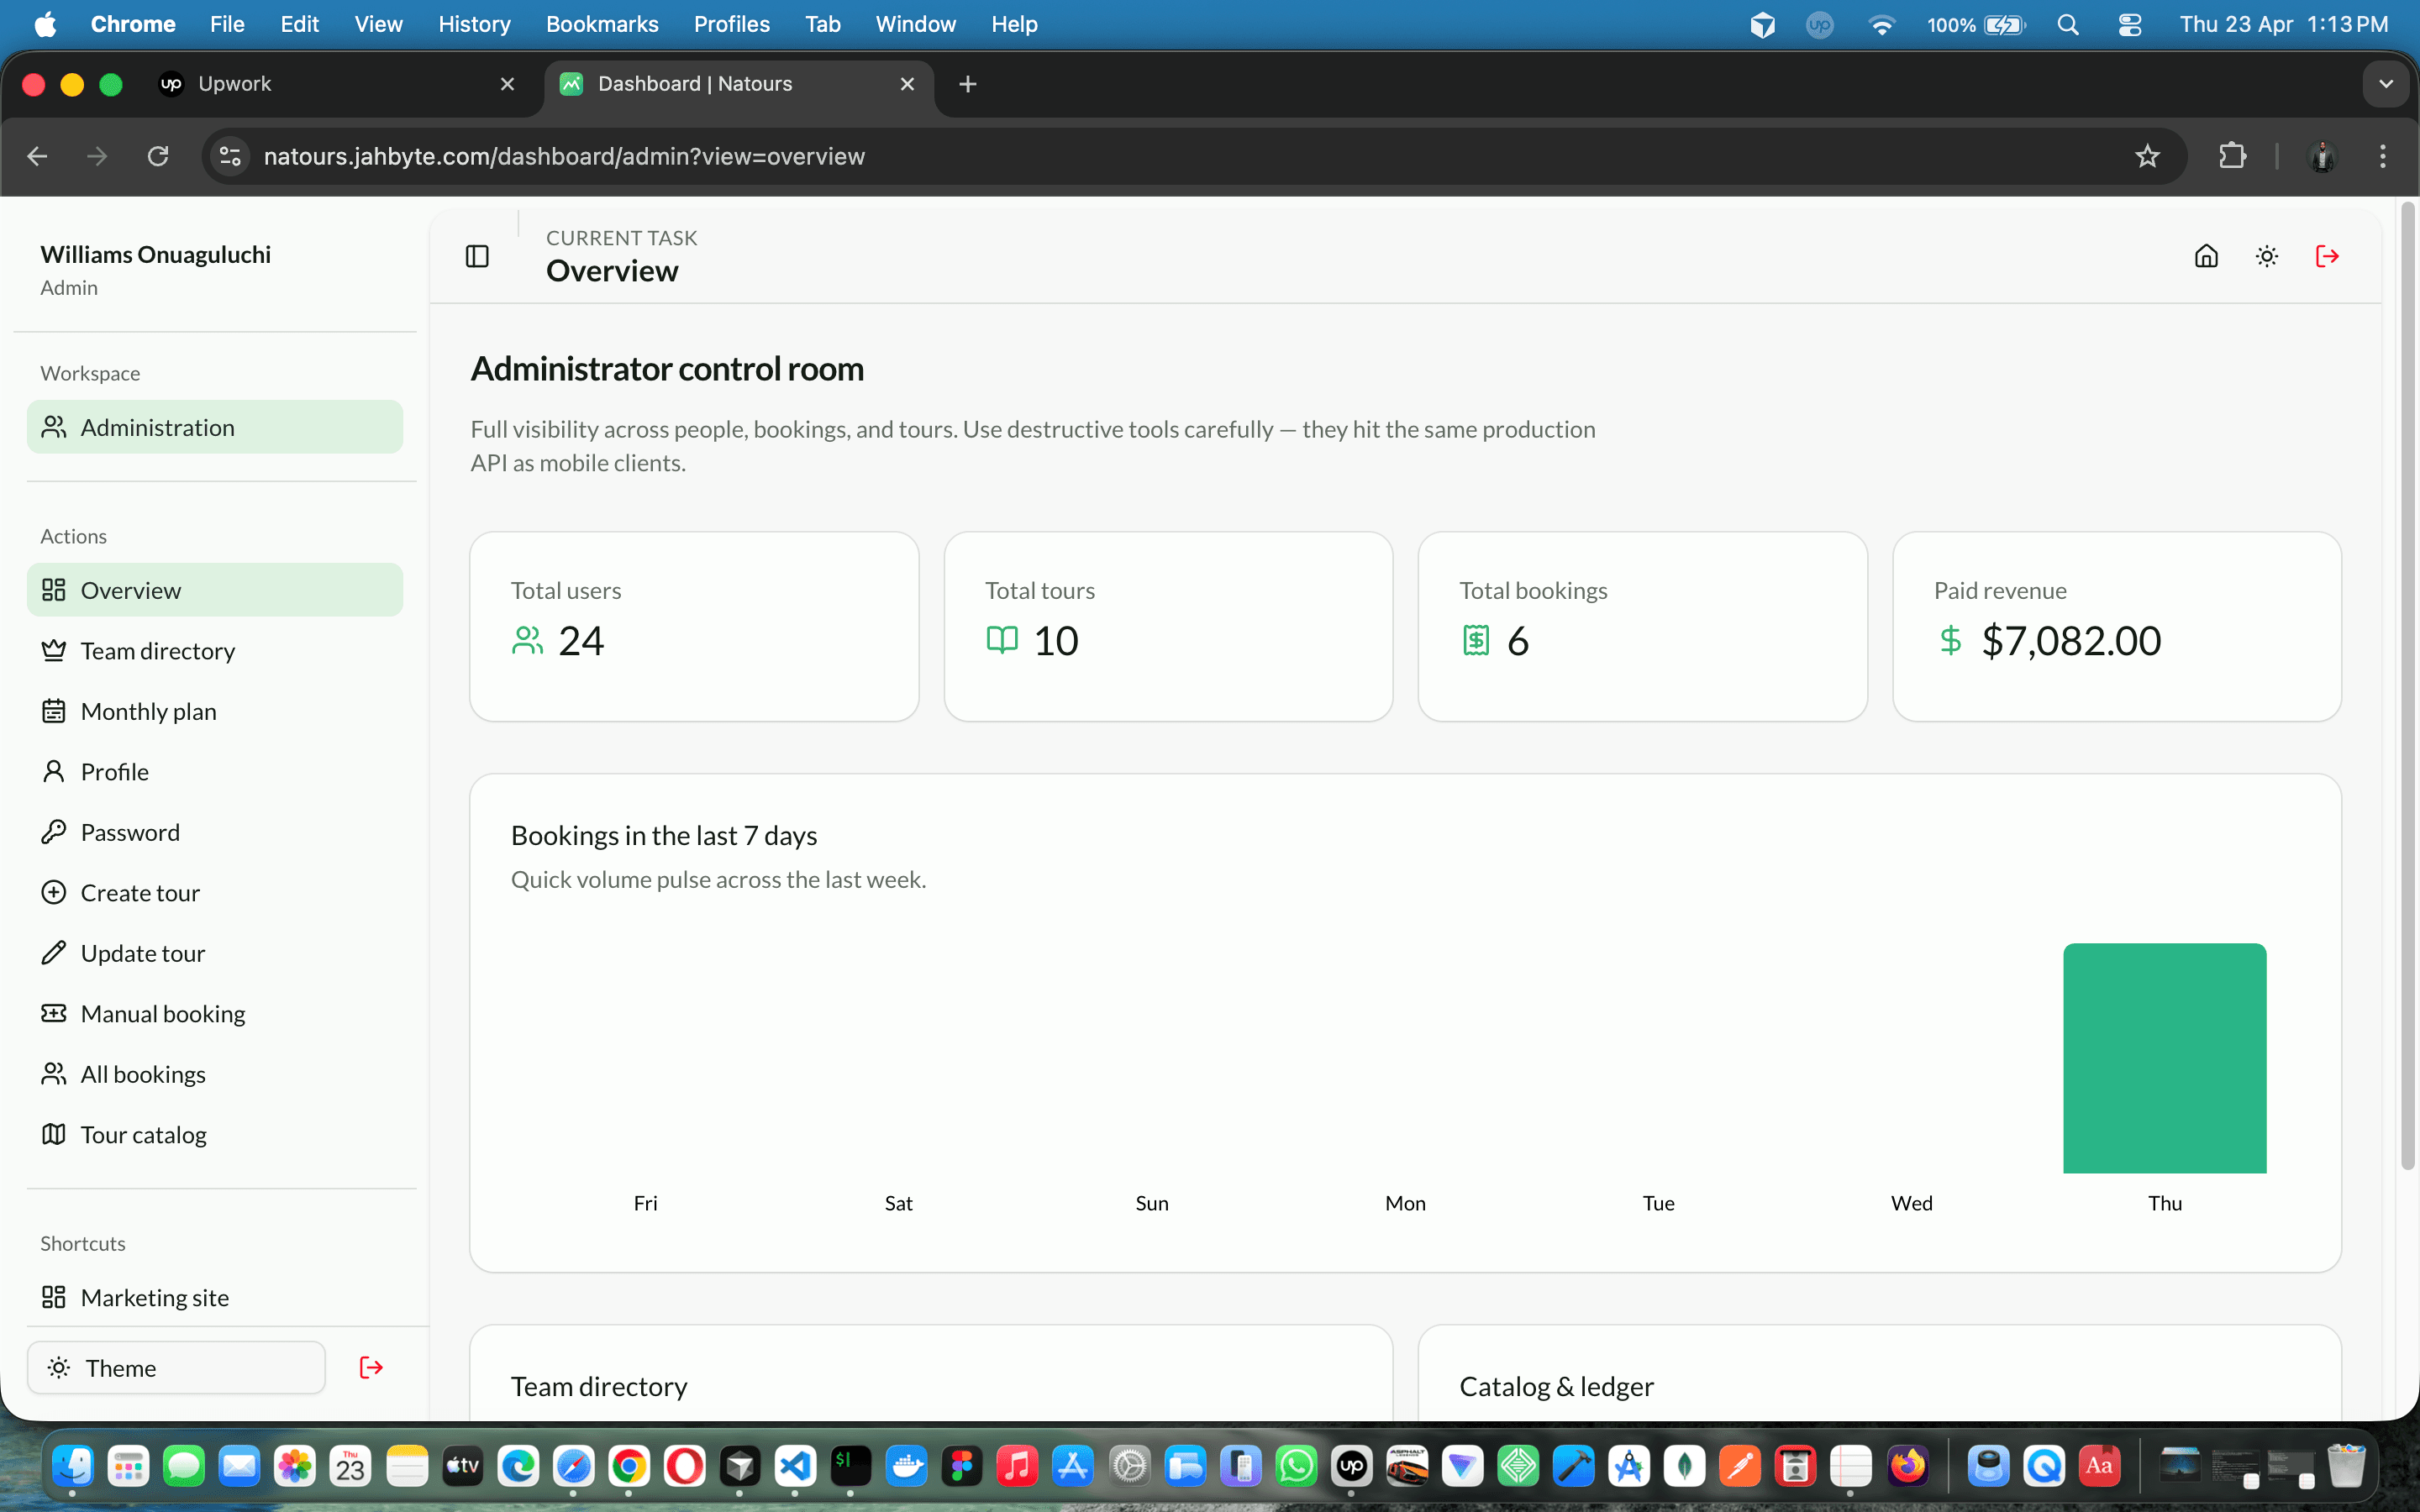Select Monthly plan in the sidebar
The image size is (2420, 1512).
(148, 710)
